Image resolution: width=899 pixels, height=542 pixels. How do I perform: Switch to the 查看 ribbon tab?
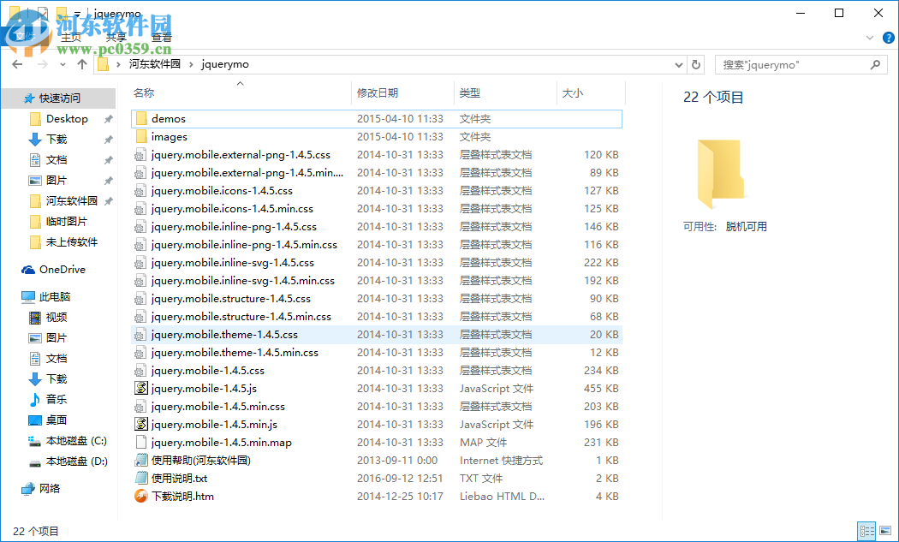(x=161, y=38)
